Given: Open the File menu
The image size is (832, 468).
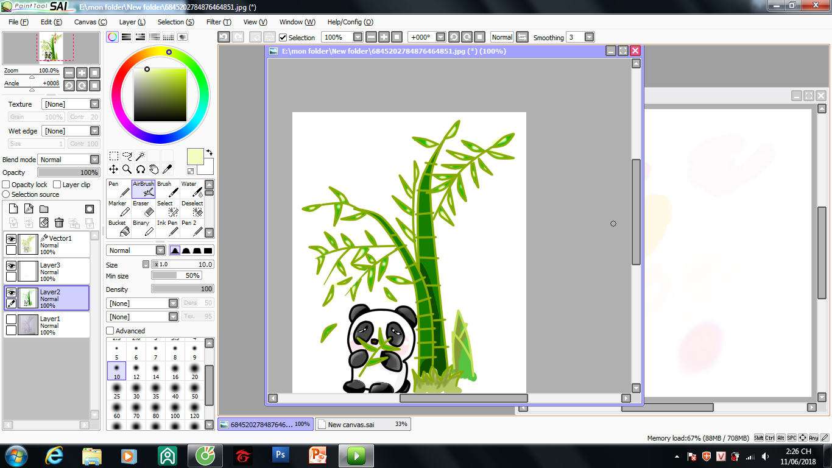Looking at the screenshot, I should pyautogui.click(x=18, y=22).
